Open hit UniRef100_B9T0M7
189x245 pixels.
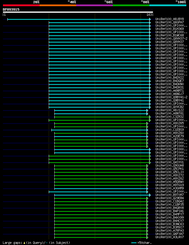pos(170,195)
